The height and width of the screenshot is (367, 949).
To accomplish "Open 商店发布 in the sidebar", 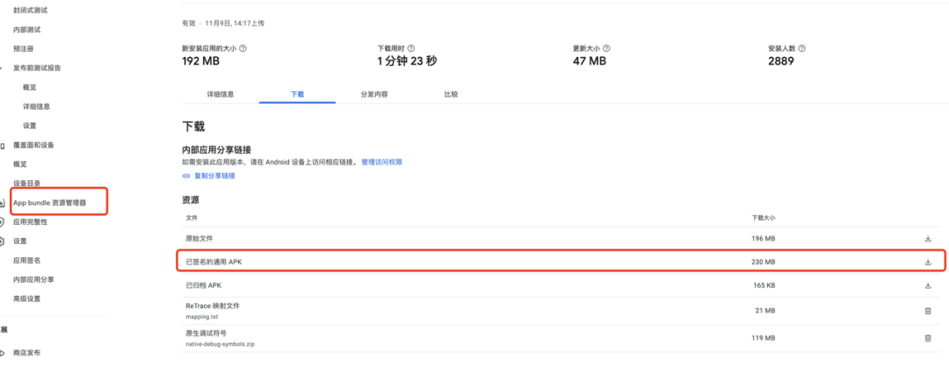I will [27, 353].
